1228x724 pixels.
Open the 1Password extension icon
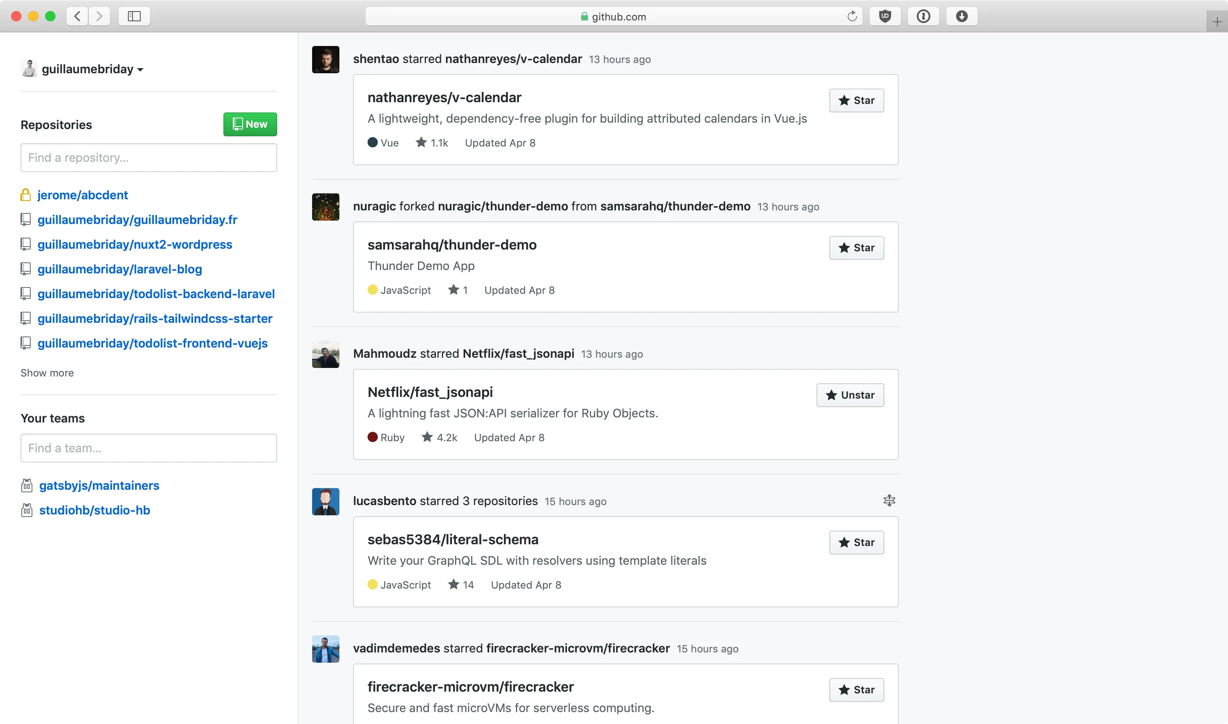pyautogui.click(x=923, y=16)
